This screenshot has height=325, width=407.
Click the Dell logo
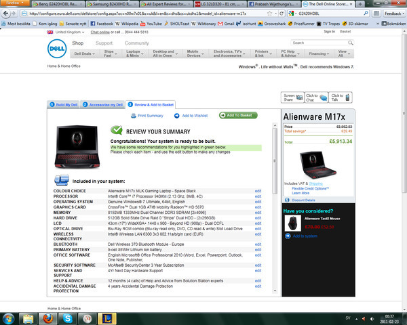(x=57, y=50)
